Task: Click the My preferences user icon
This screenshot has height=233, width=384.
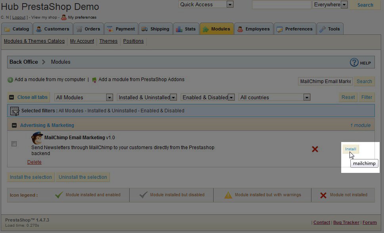Action: pyautogui.click(x=63, y=17)
